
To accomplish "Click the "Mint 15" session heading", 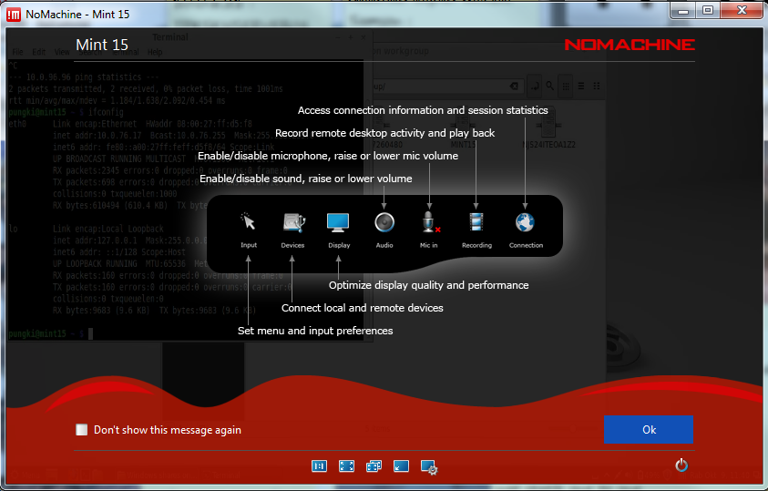I will click(102, 45).
